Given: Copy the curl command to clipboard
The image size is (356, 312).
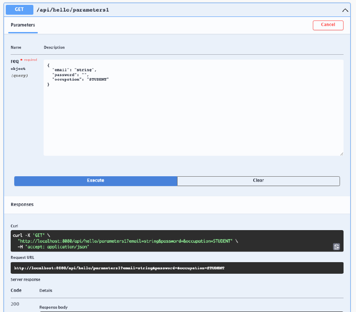Looking at the screenshot, I should (x=336, y=247).
